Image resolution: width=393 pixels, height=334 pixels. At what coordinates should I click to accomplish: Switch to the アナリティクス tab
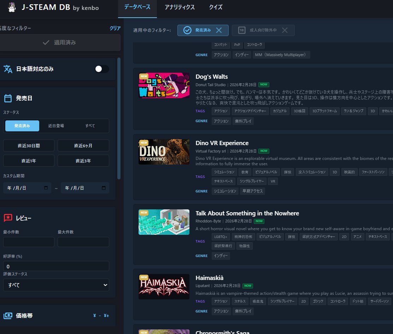click(180, 7)
